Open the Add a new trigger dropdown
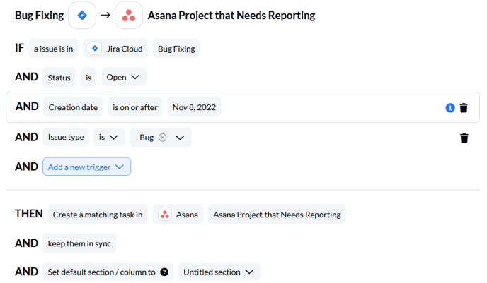The image size is (487, 283). coord(86,167)
